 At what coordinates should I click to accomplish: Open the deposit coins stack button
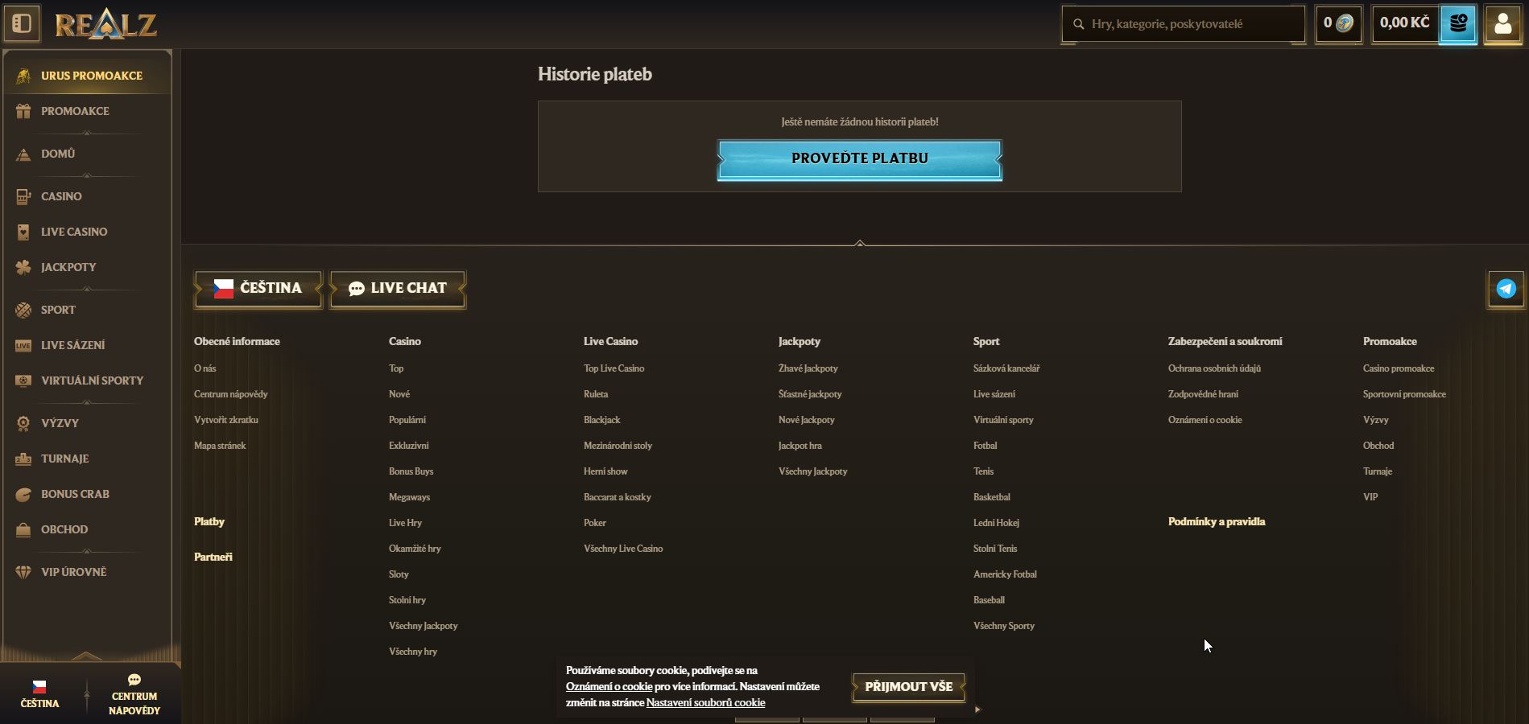click(1458, 24)
